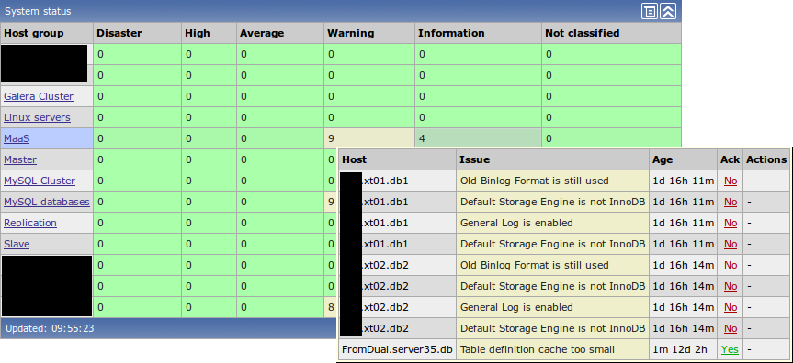Click the Ack No link for Old Binlog Format on xt01.db1
Image resolution: width=793 pixels, height=363 pixels.
pos(731,181)
